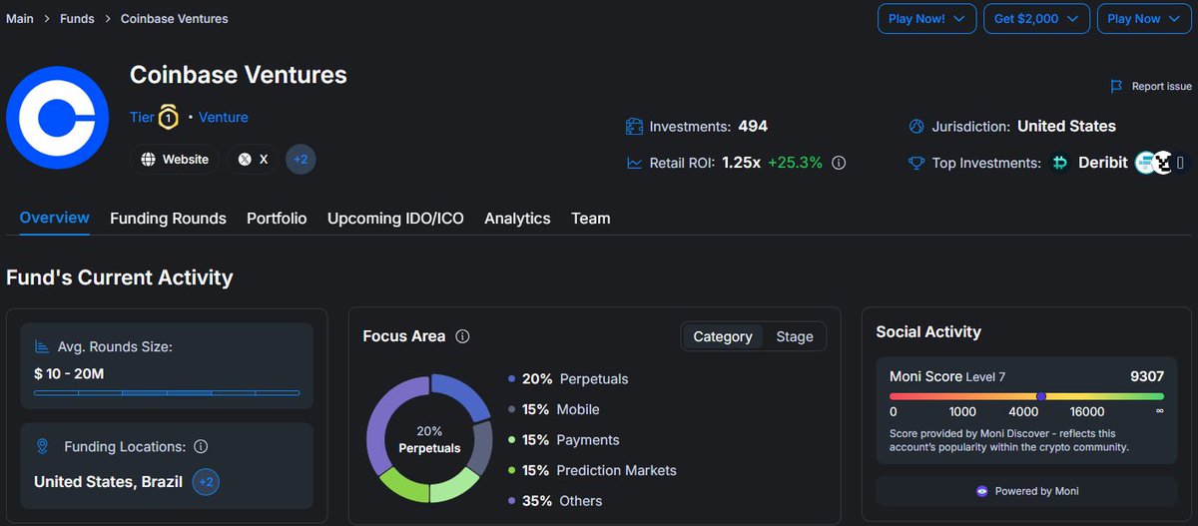Click the Deribit logo icon
The width and height of the screenshot is (1198, 526).
(1060, 162)
